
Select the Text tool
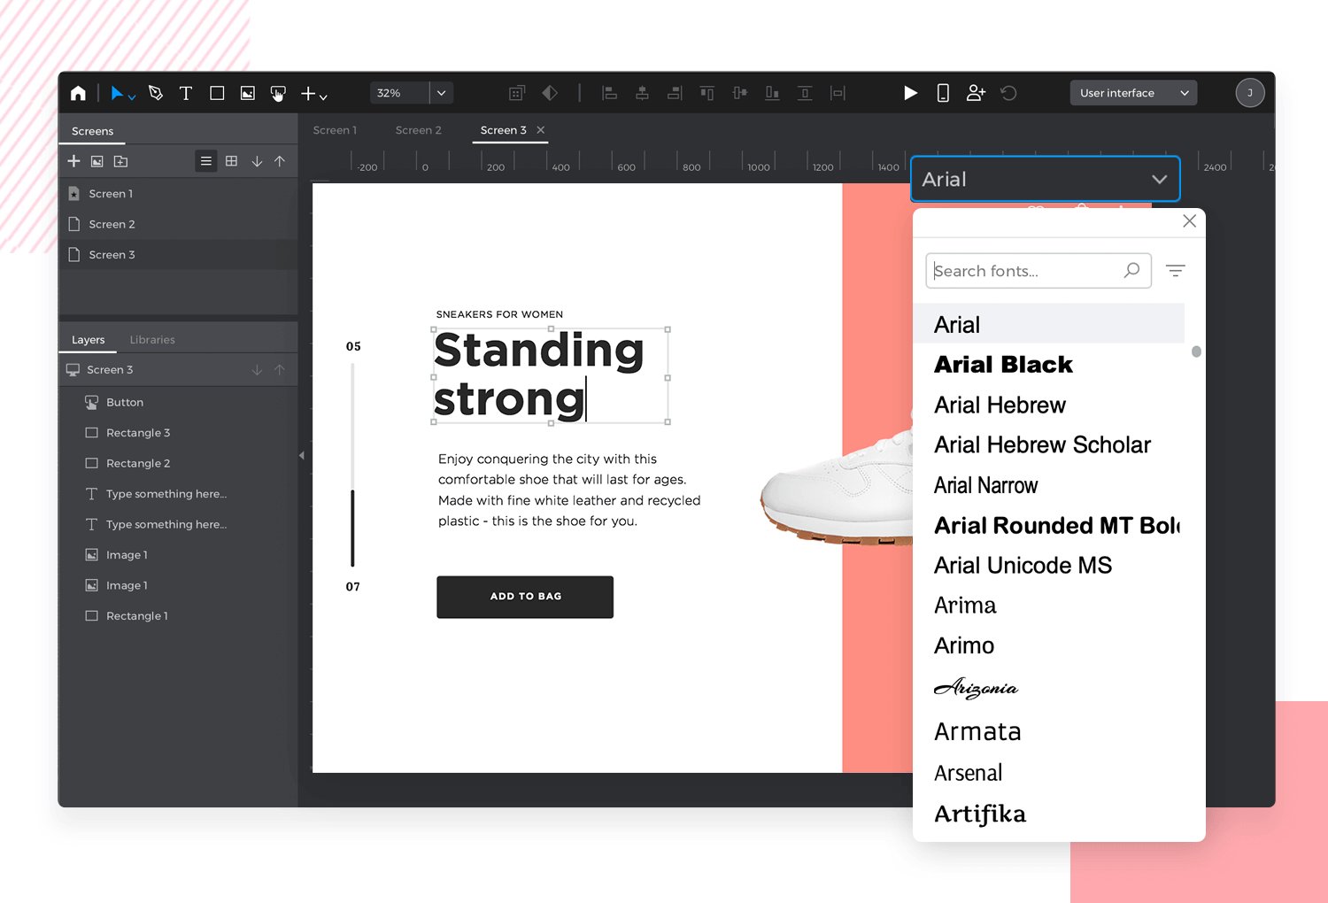[186, 93]
